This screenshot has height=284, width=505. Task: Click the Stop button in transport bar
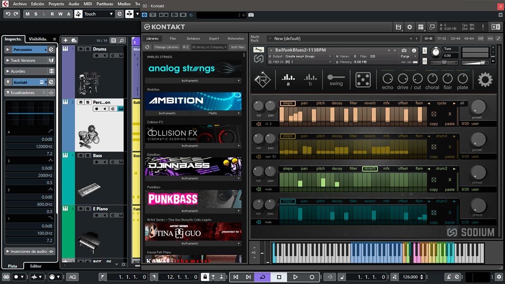tap(279, 277)
